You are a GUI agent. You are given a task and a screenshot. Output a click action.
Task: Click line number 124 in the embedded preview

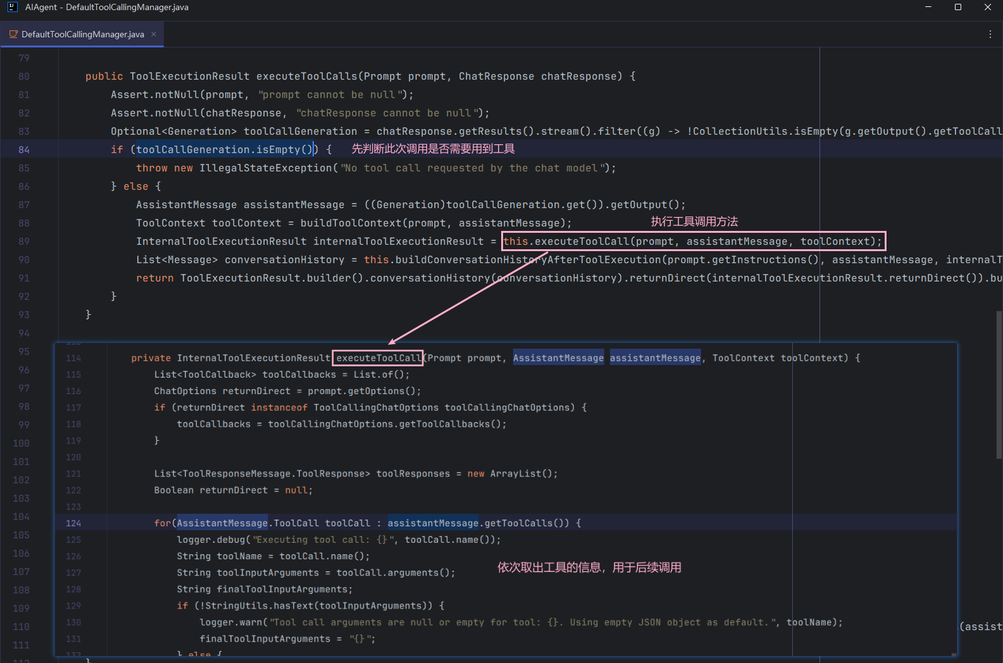73,523
